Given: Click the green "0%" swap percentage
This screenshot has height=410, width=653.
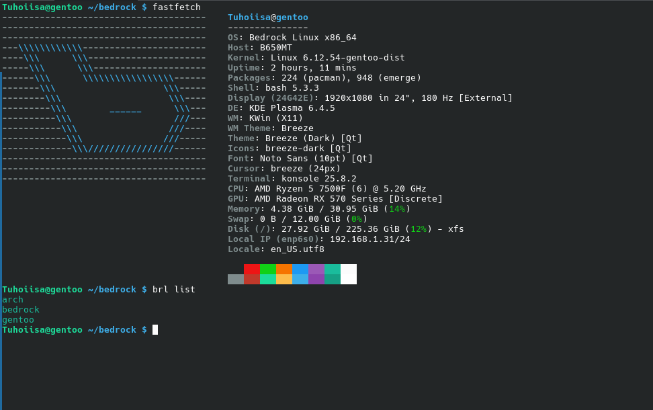Looking at the screenshot, I should [357, 218].
